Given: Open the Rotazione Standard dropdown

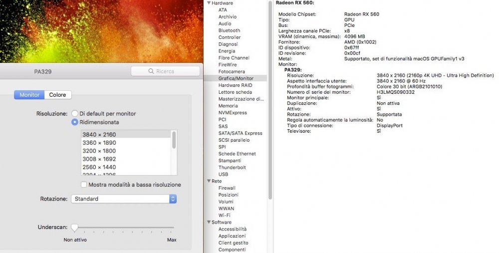Looking at the screenshot, I should coord(124,199).
